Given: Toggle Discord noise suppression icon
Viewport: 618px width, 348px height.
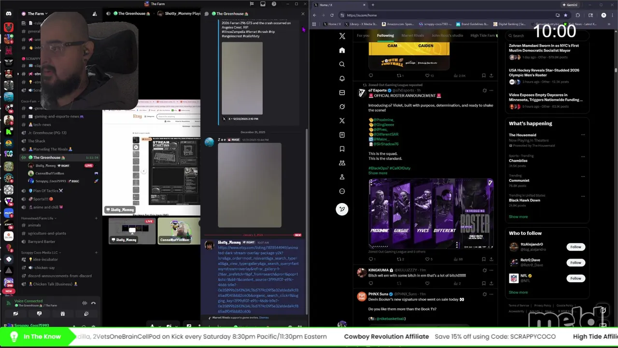Looking at the screenshot, I should (x=84, y=303).
